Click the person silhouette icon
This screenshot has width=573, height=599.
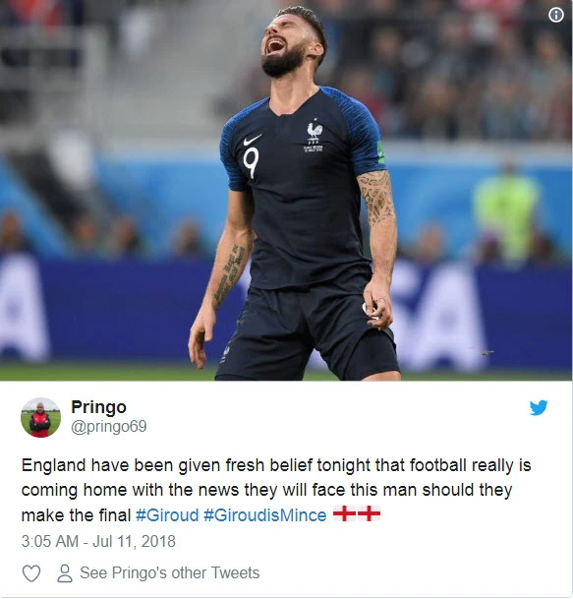pos(65,573)
